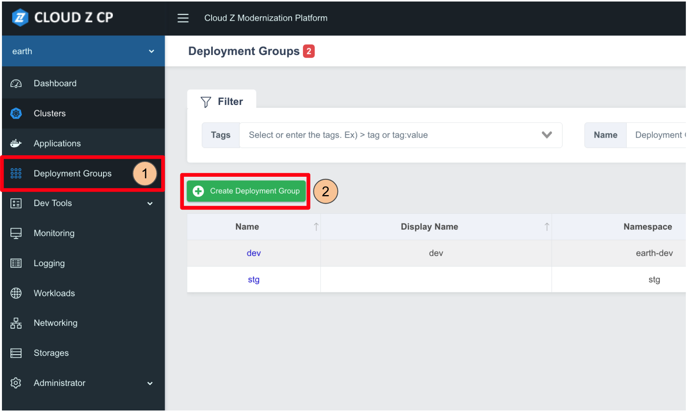Click the Administrator gear icon
Viewport: 687px width, 412px height.
tap(16, 383)
